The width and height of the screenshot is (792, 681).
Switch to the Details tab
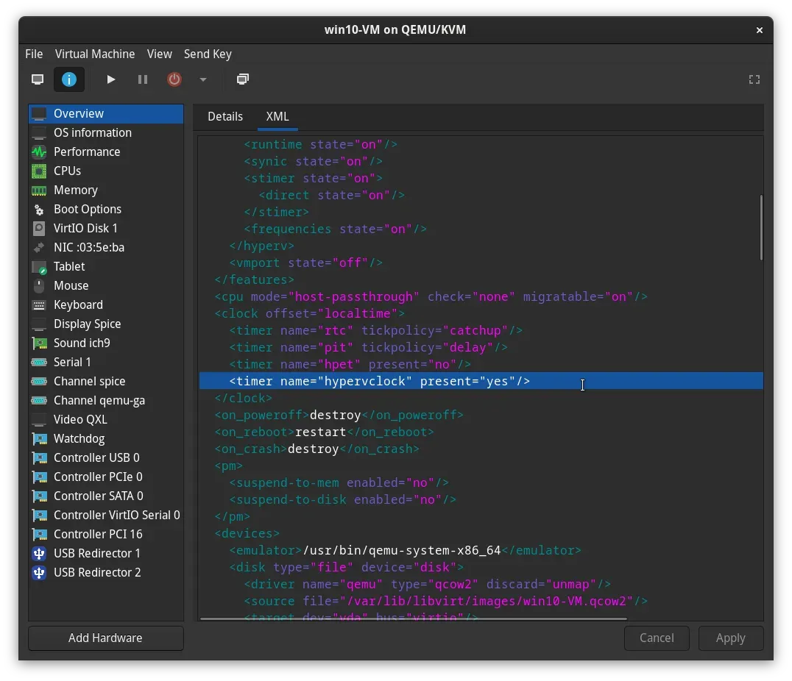coord(225,117)
